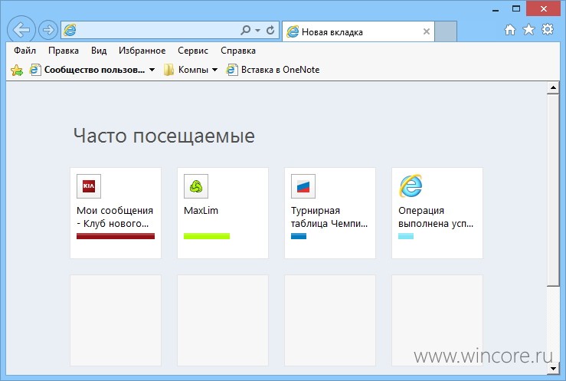Screen dimensions: 566x381
Task: Click the dark red activity bar on KIA tile
Action: (116, 236)
